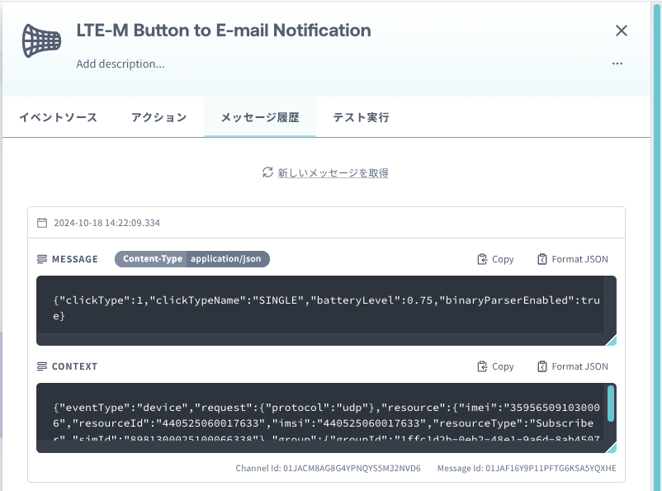Click the Funnel net logo icon
662x491 pixels.
(x=41, y=40)
